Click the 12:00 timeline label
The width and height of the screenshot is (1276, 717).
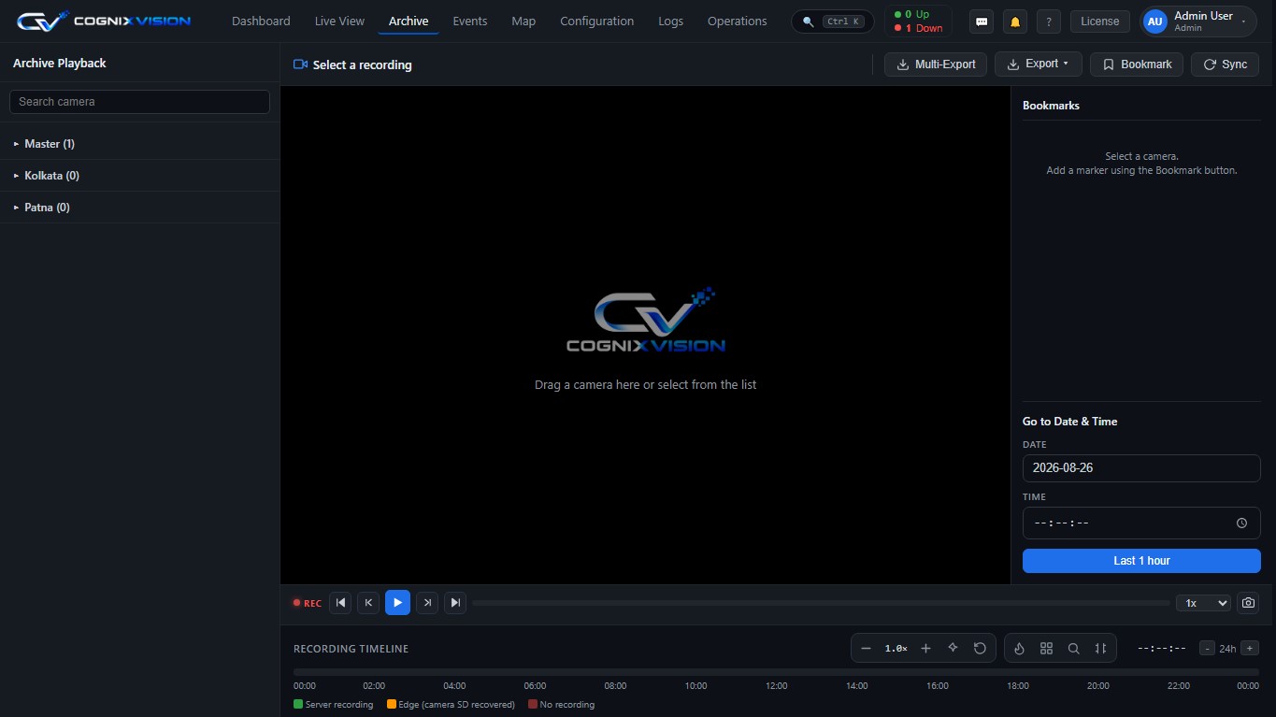point(776,686)
